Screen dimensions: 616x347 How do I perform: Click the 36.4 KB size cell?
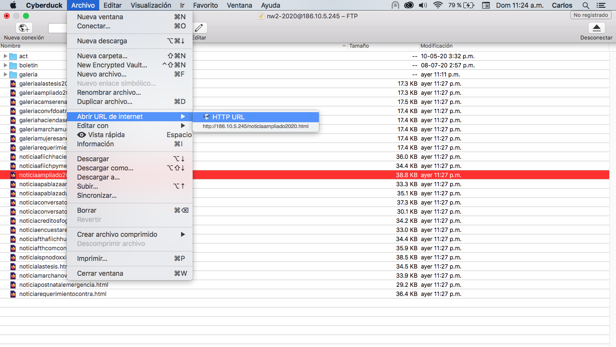(406, 294)
